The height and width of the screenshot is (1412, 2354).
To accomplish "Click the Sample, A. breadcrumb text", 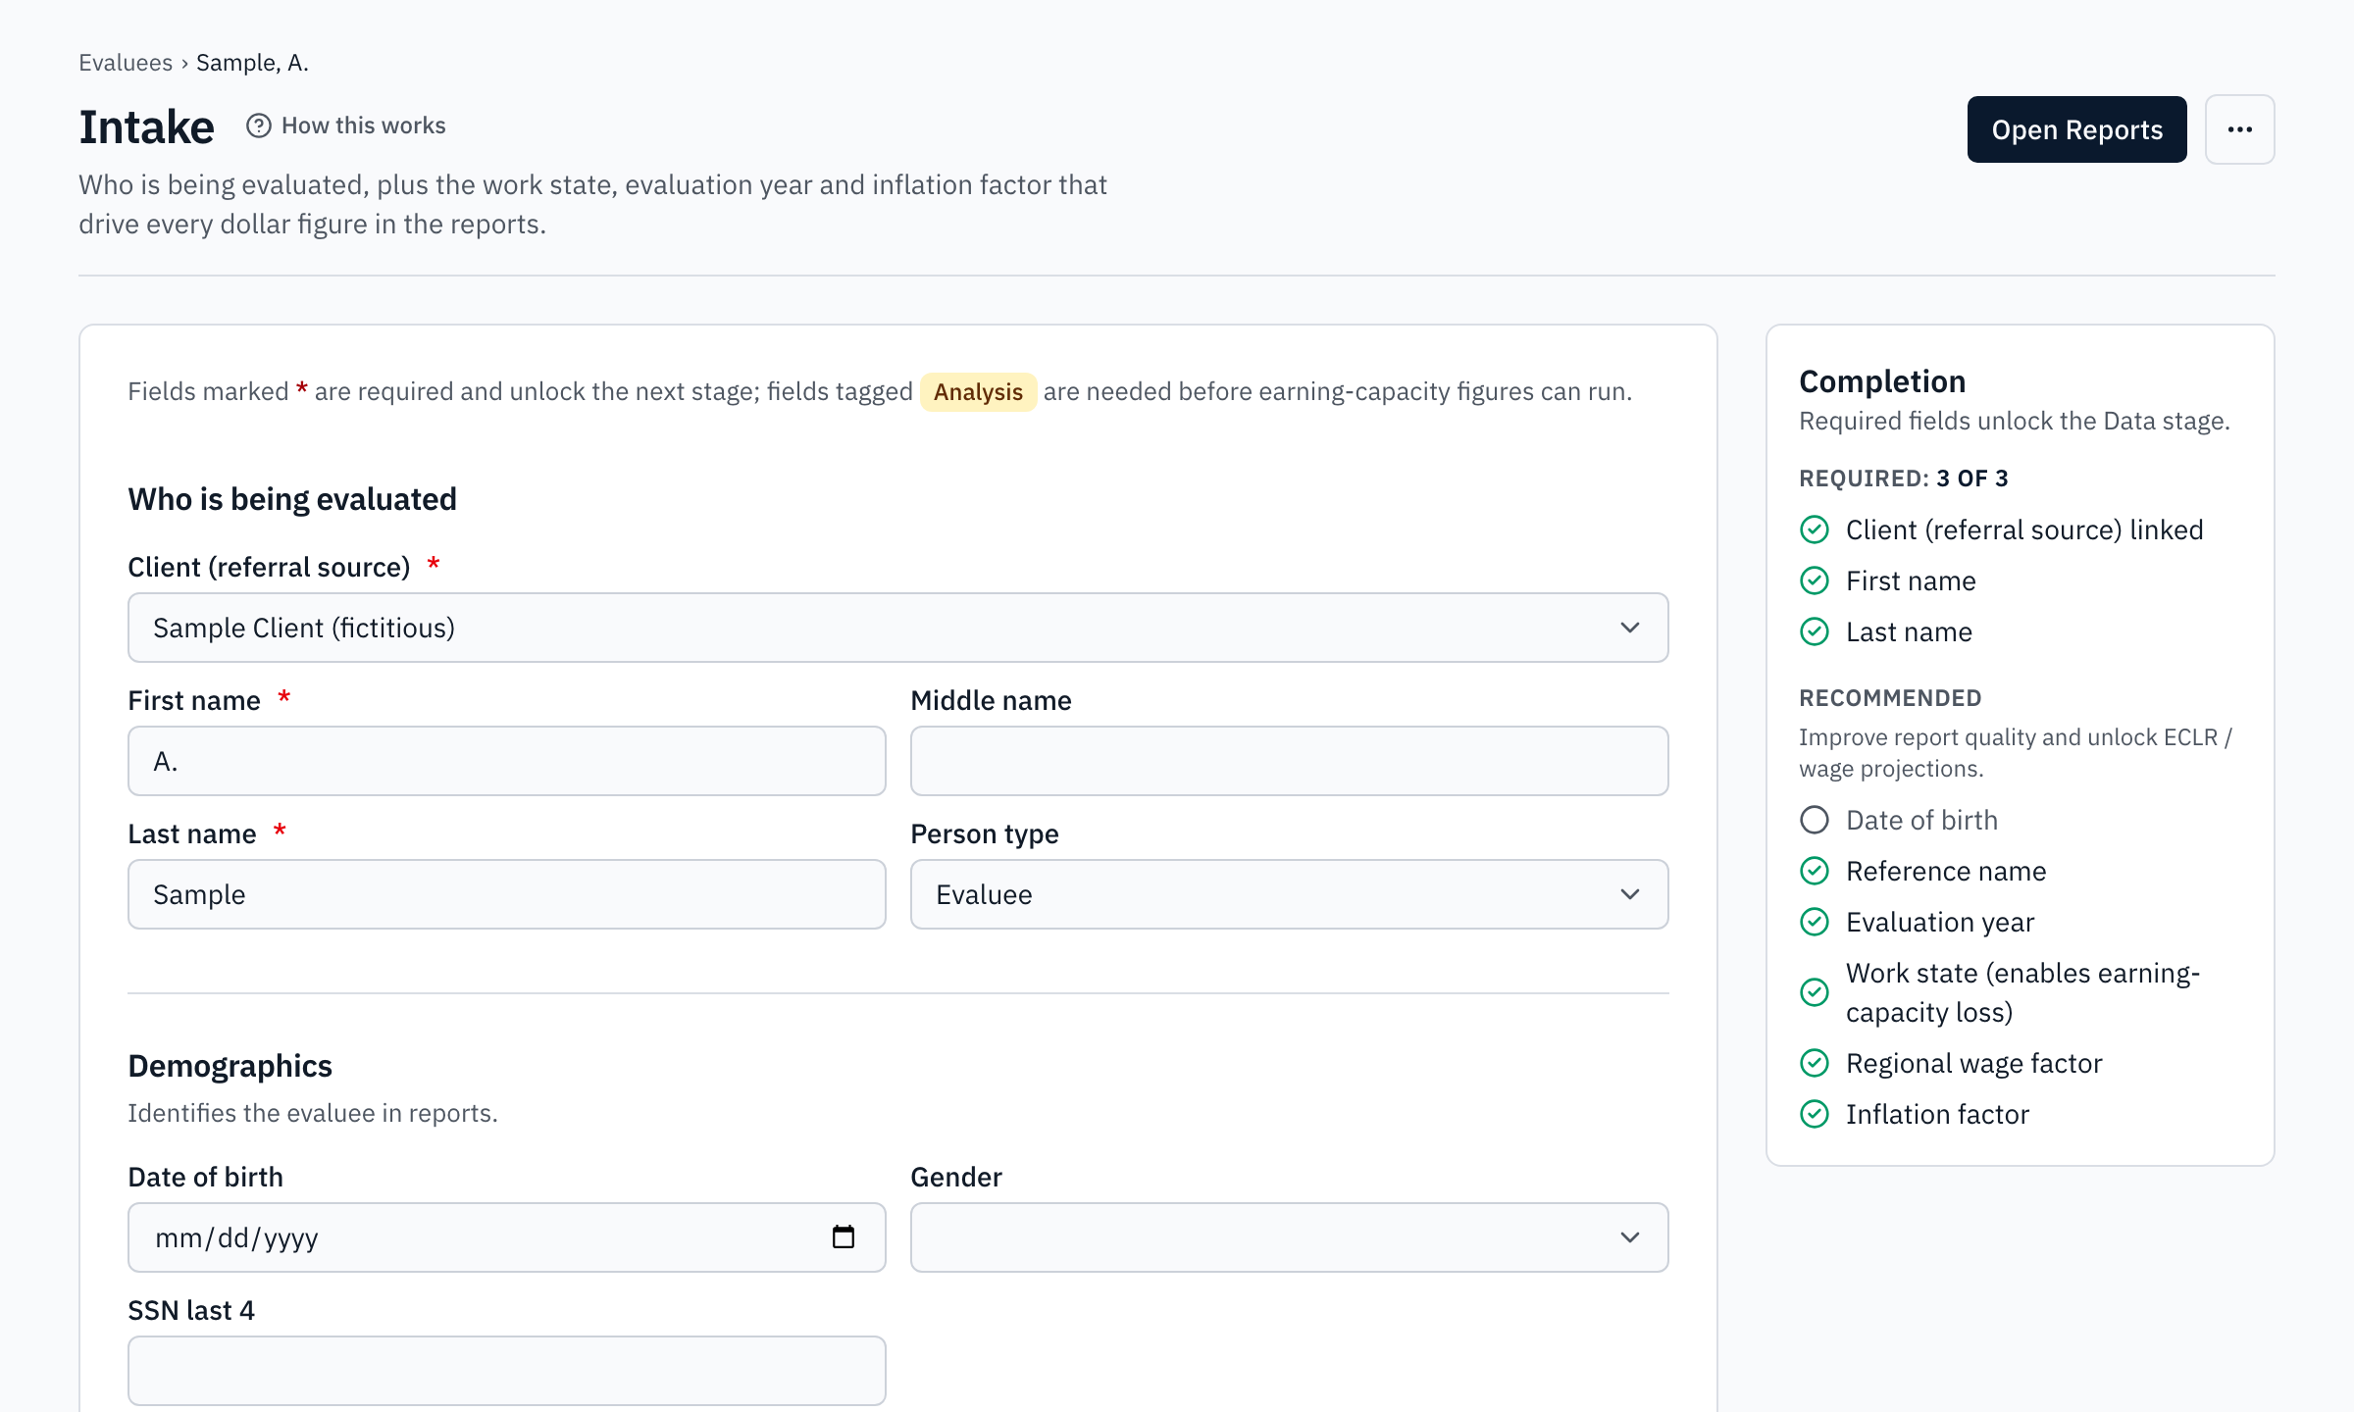I will (x=252, y=63).
